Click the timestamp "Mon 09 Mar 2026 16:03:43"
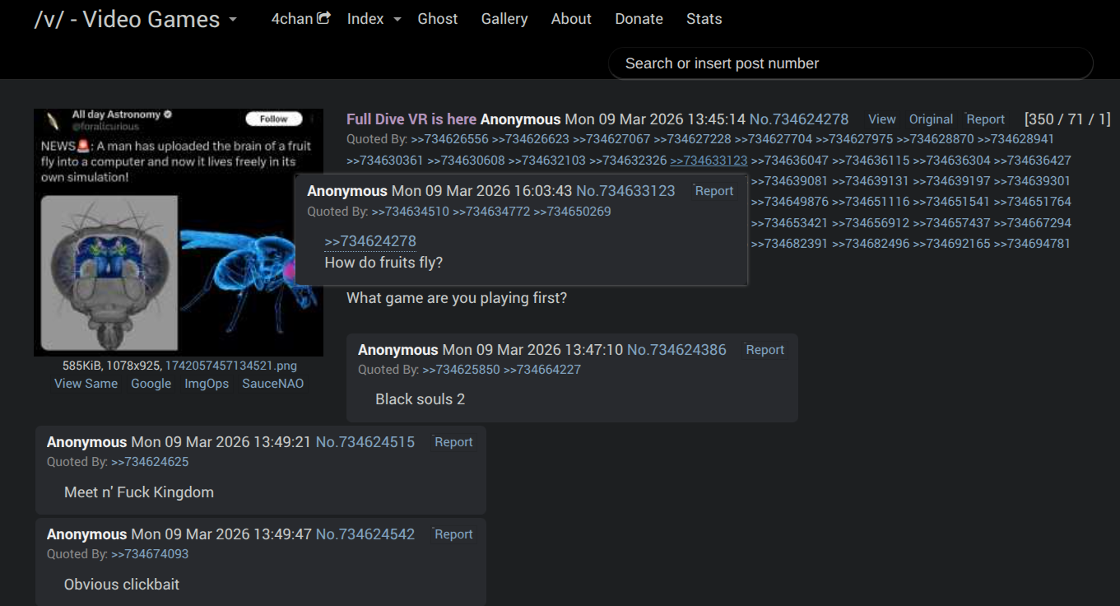The image size is (1120, 606). pos(481,191)
